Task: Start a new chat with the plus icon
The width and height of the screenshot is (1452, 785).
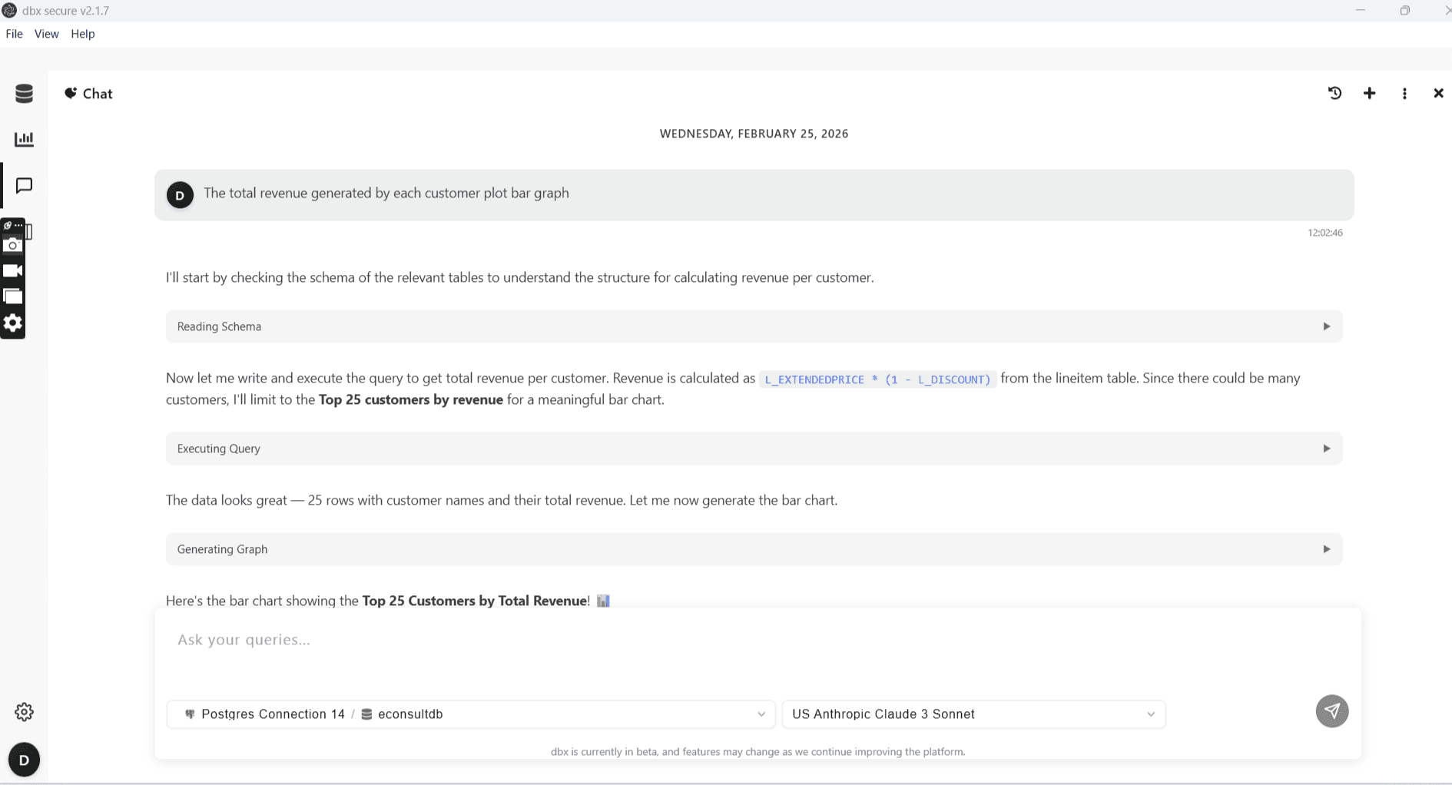Action: pos(1369,93)
